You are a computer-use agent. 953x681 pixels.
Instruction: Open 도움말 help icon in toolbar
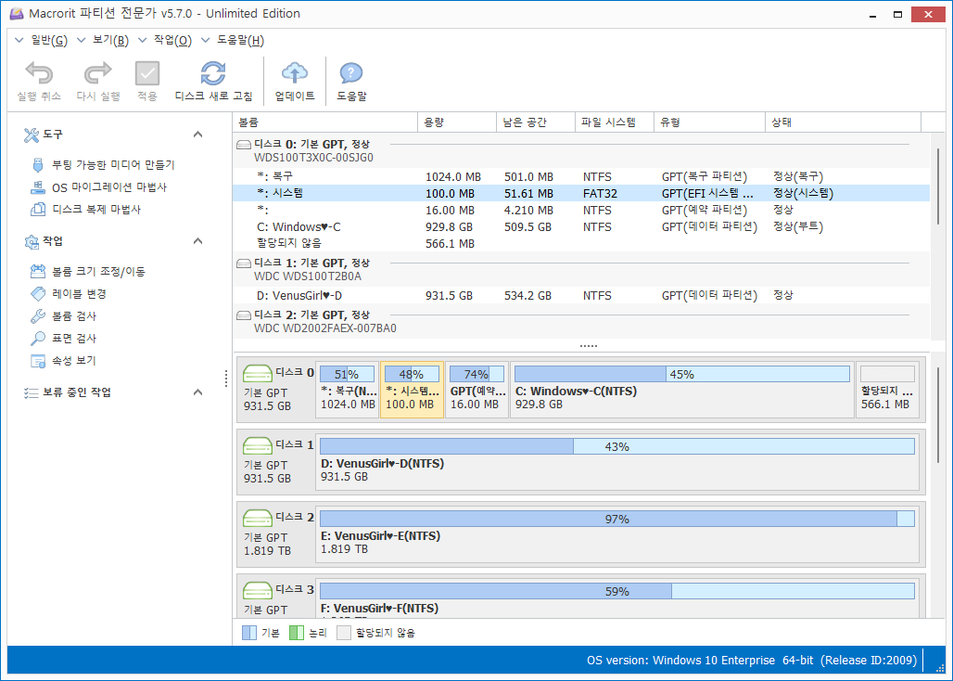coord(351,74)
